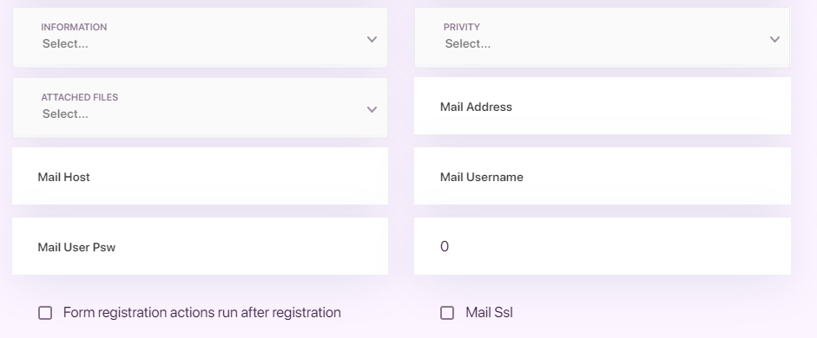817x338 pixels.
Task: Focus the Mail User Psw field
Action: tap(200, 246)
